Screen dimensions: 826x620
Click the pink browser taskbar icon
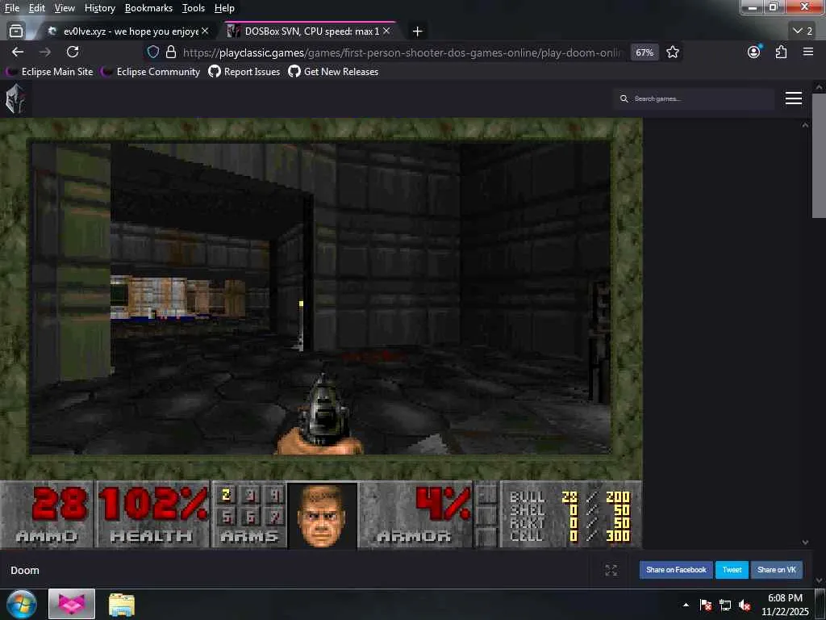tap(72, 604)
